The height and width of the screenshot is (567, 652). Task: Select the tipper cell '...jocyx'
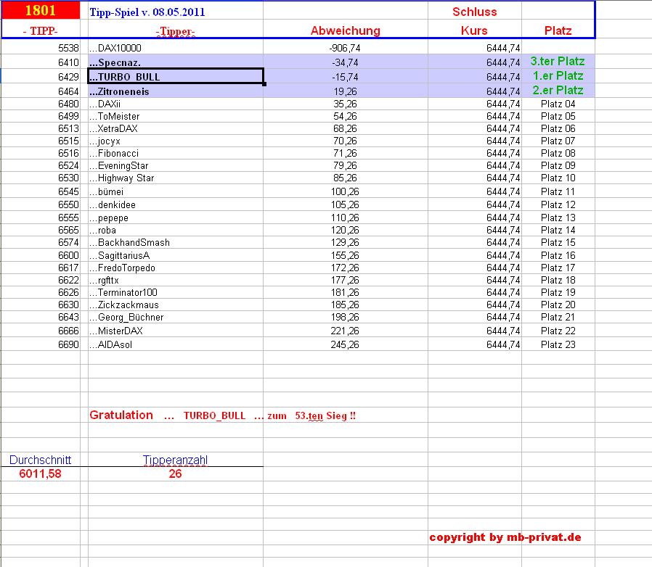(x=176, y=141)
